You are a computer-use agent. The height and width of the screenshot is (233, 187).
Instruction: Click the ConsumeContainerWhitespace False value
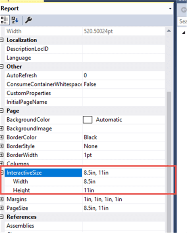click(124, 84)
